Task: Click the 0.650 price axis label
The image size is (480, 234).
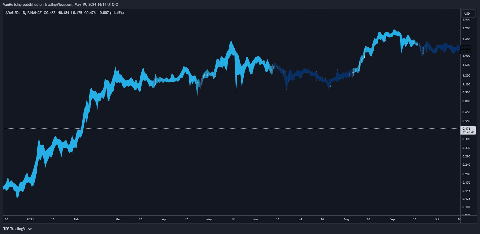Action: 466,112
